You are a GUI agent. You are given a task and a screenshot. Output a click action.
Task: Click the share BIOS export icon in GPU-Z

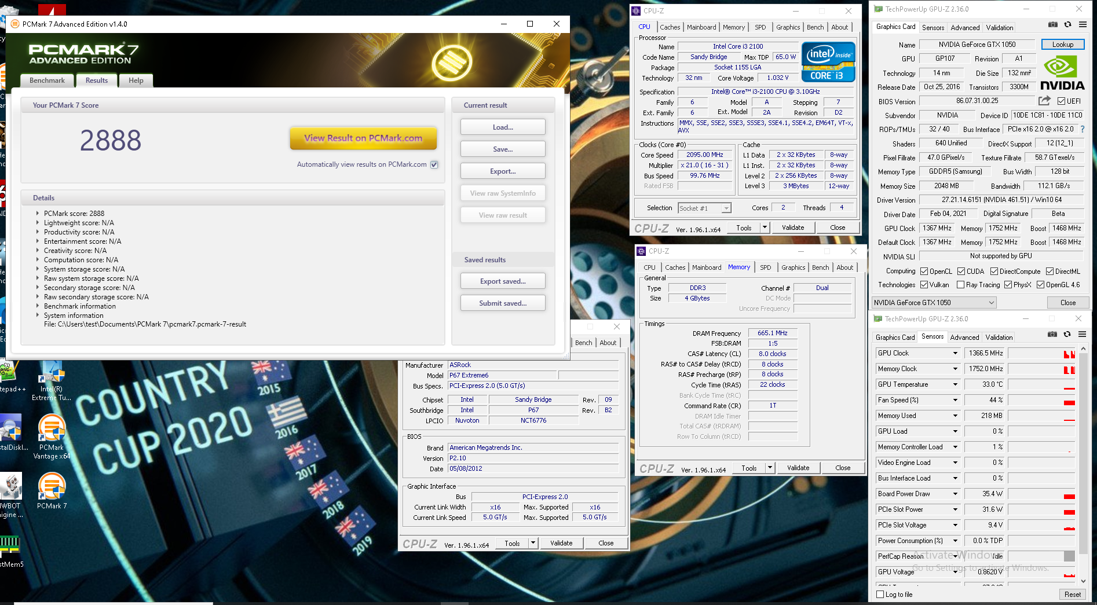coord(1044,101)
